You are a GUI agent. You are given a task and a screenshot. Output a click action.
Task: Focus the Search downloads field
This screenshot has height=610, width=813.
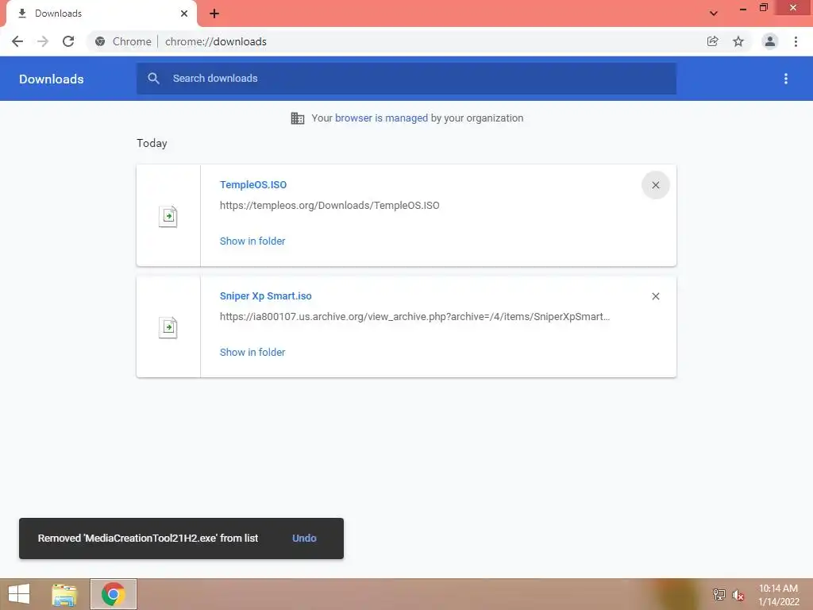406,79
